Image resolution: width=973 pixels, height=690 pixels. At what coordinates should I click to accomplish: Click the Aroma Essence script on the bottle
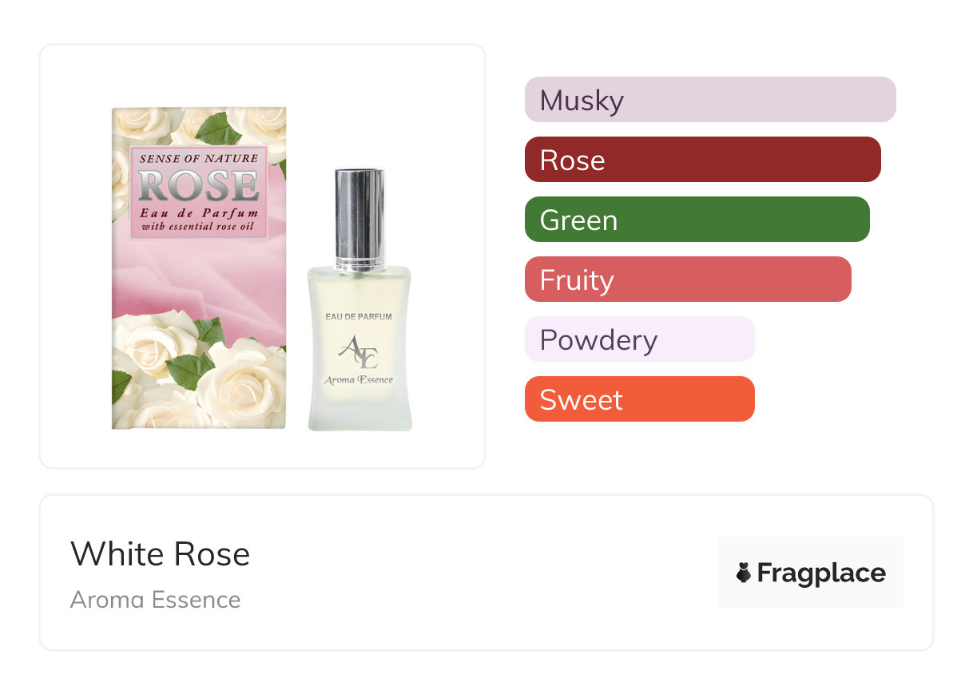[x=359, y=380]
